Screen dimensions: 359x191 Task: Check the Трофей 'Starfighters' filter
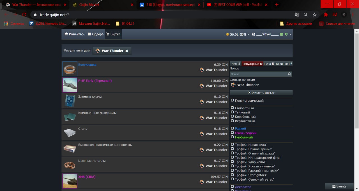click(x=232, y=175)
